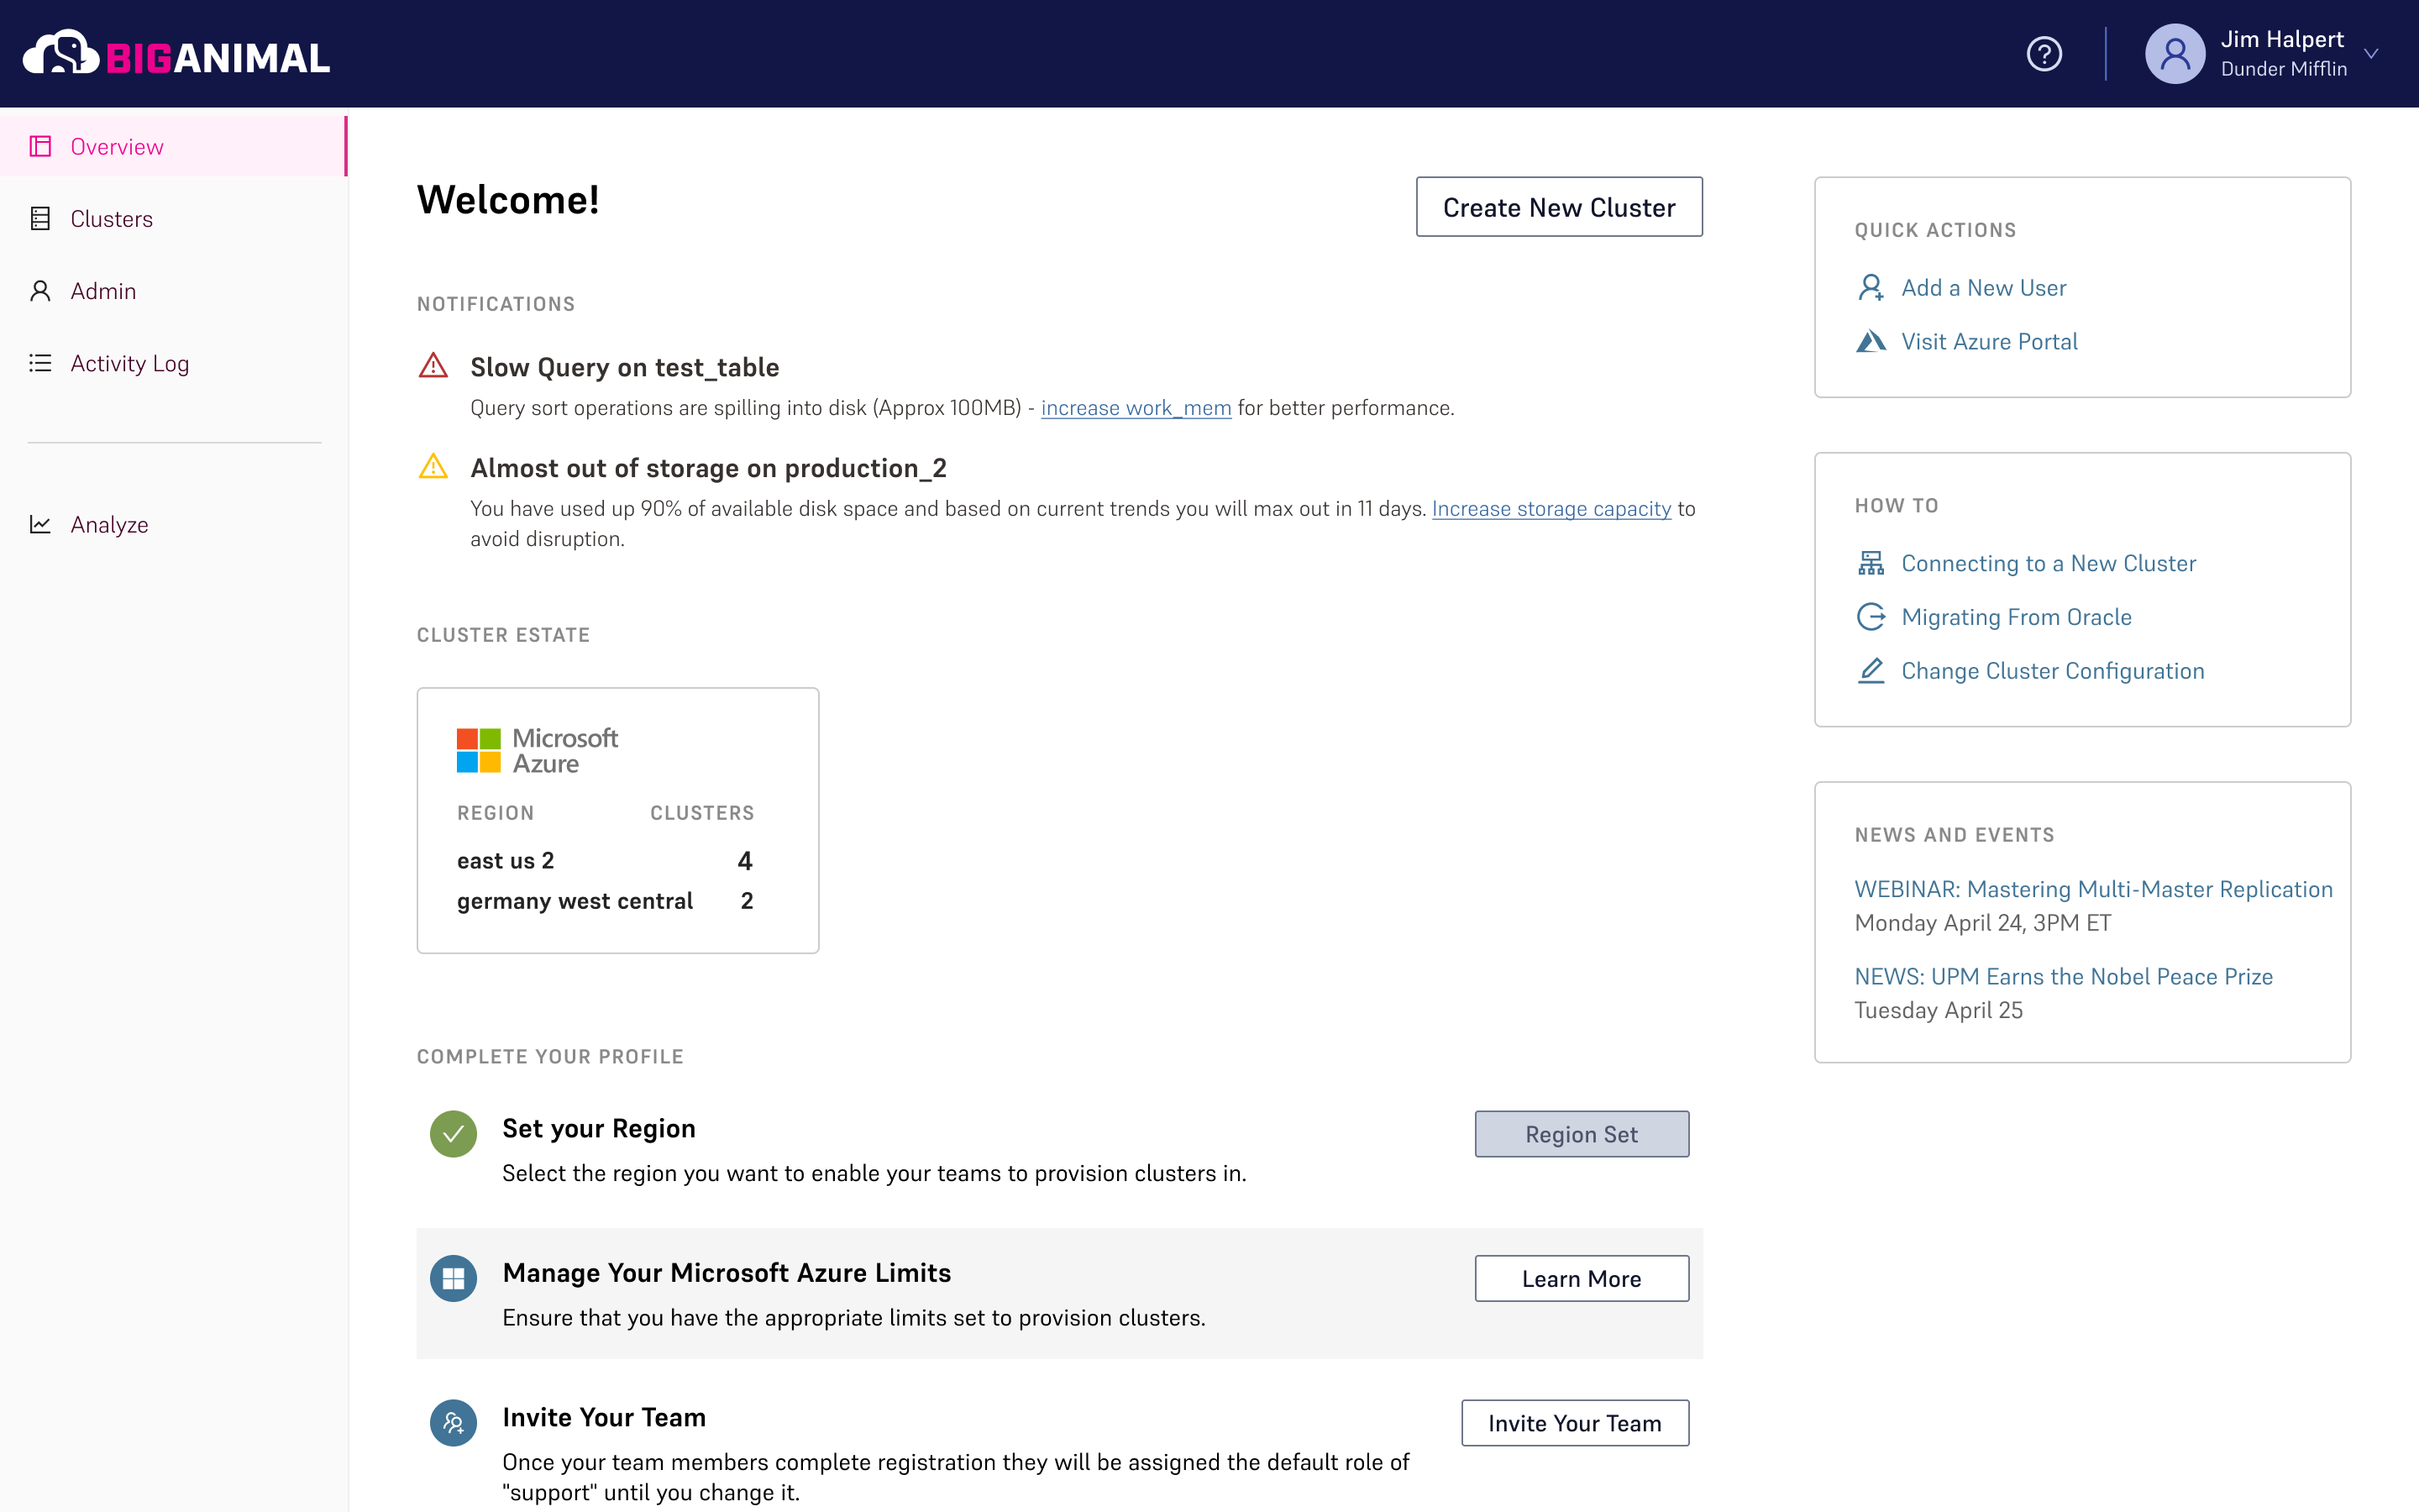Expand the user account dropdown chevron

(x=2371, y=54)
